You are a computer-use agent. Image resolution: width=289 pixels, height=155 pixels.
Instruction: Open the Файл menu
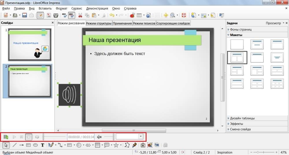click(x=6, y=8)
